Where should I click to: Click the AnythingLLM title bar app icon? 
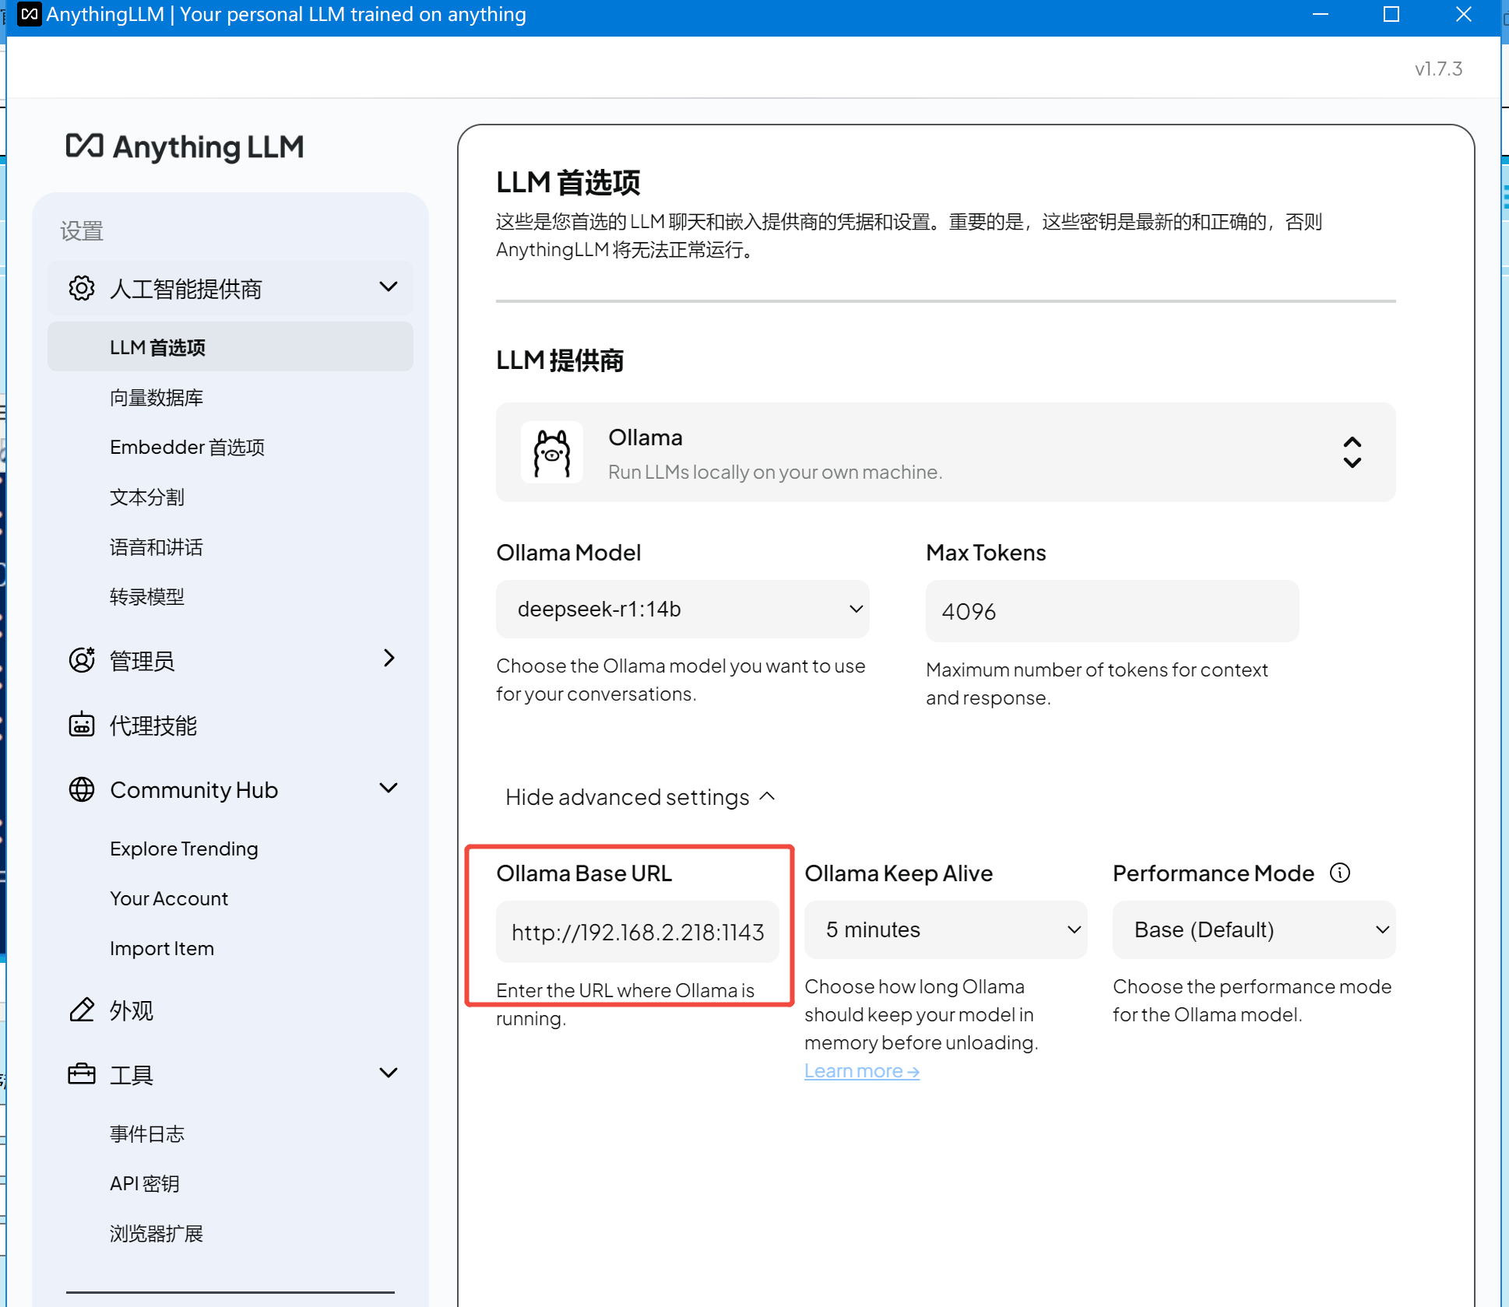[29, 14]
